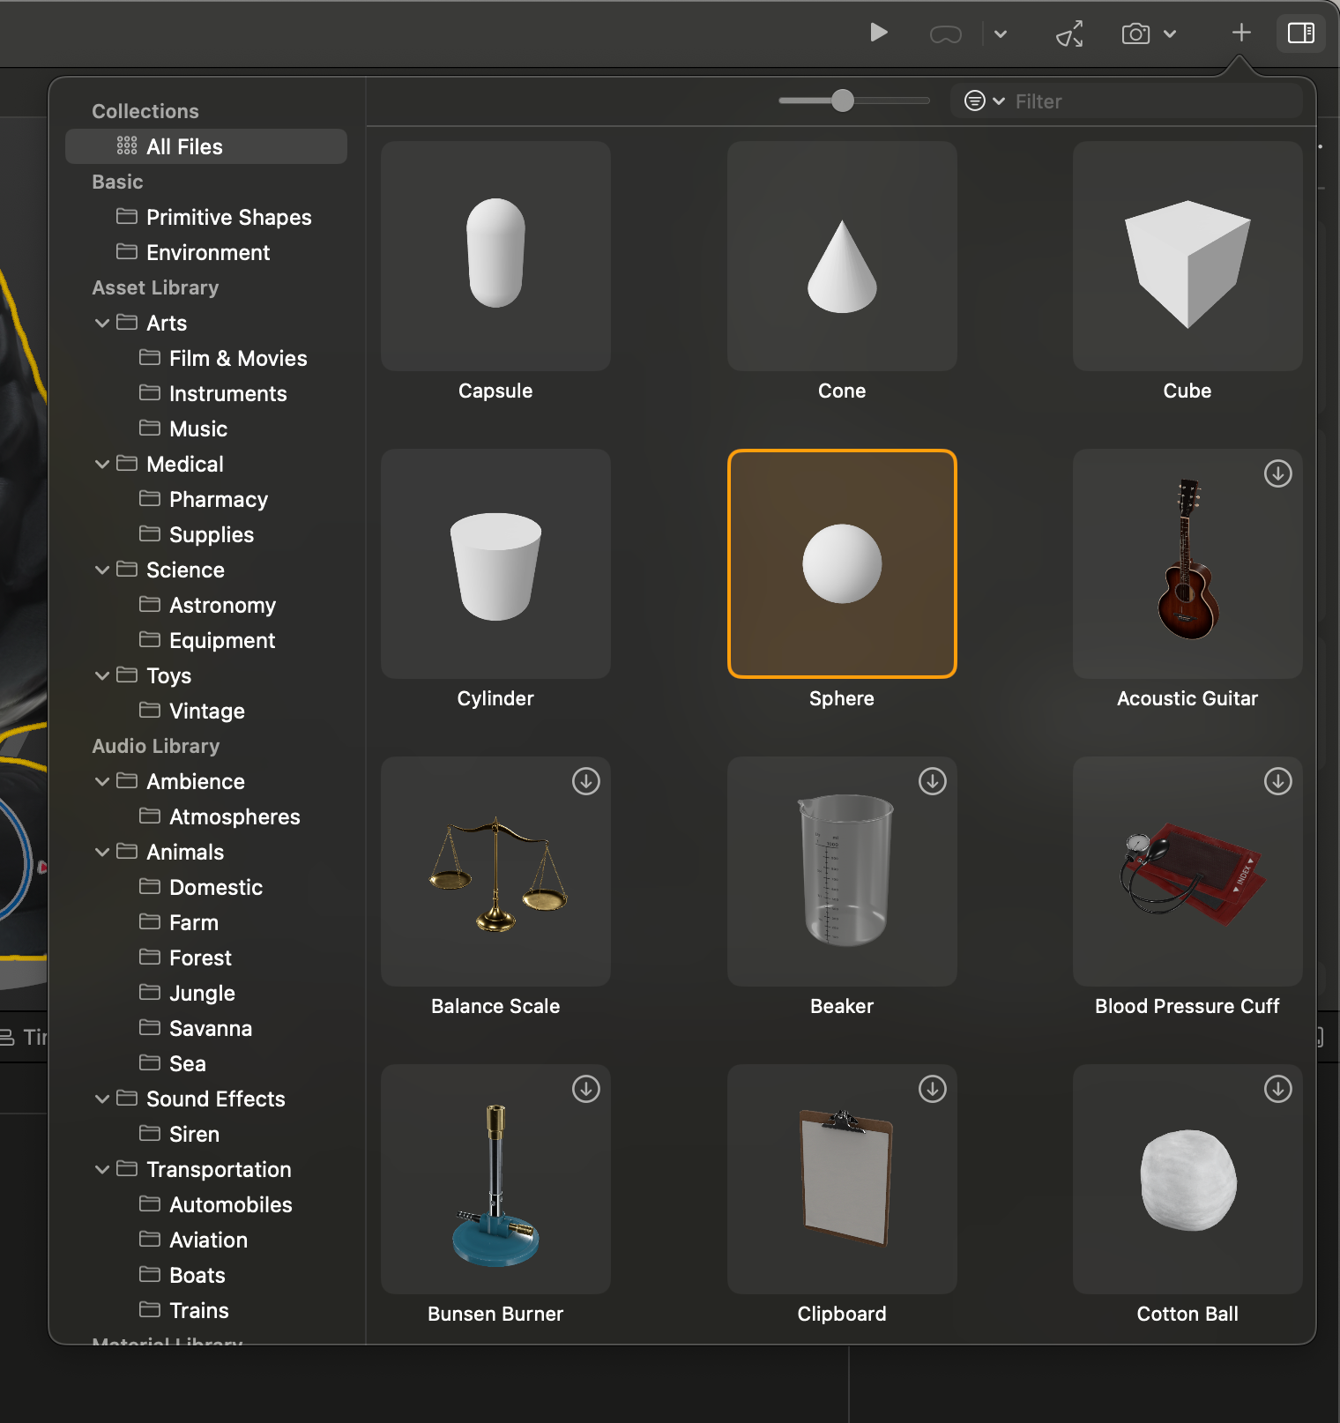Screen dimensions: 1340x1423
Task: Select the Beaker thumbnail
Action: [842, 871]
